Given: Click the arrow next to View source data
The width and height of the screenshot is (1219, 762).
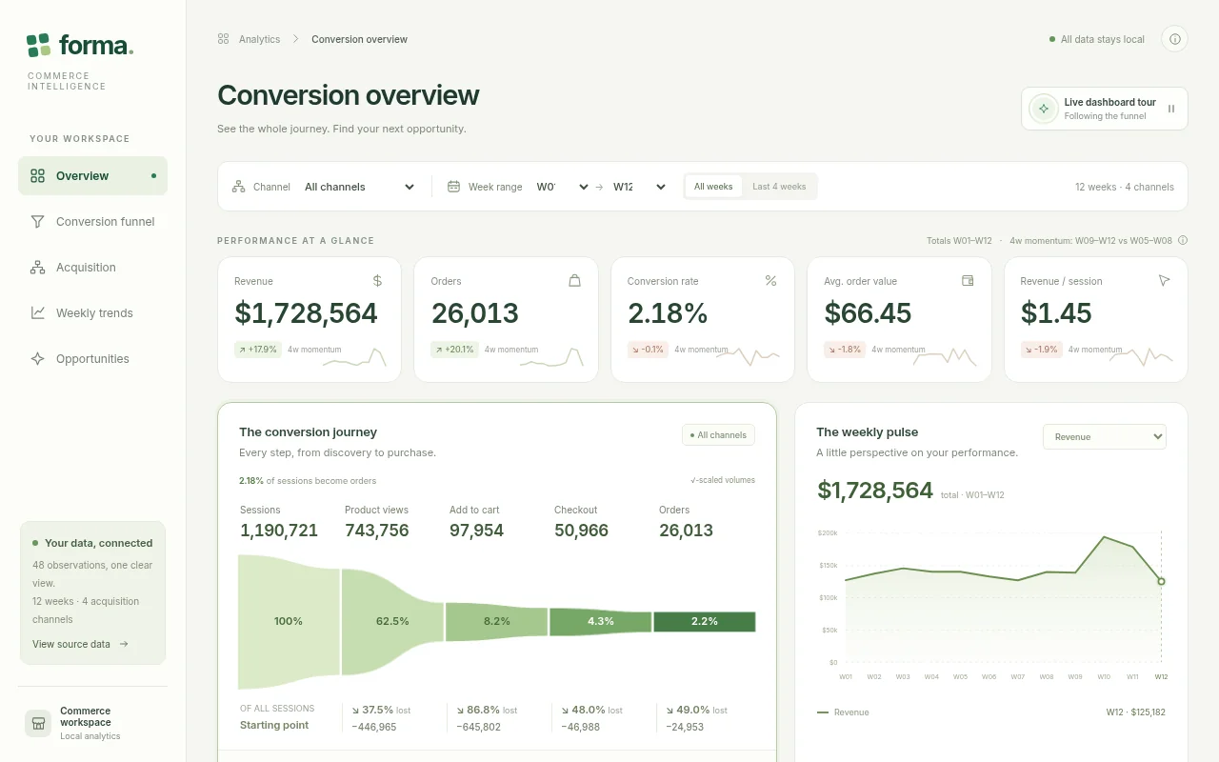Looking at the screenshot, I should [124, 644].
